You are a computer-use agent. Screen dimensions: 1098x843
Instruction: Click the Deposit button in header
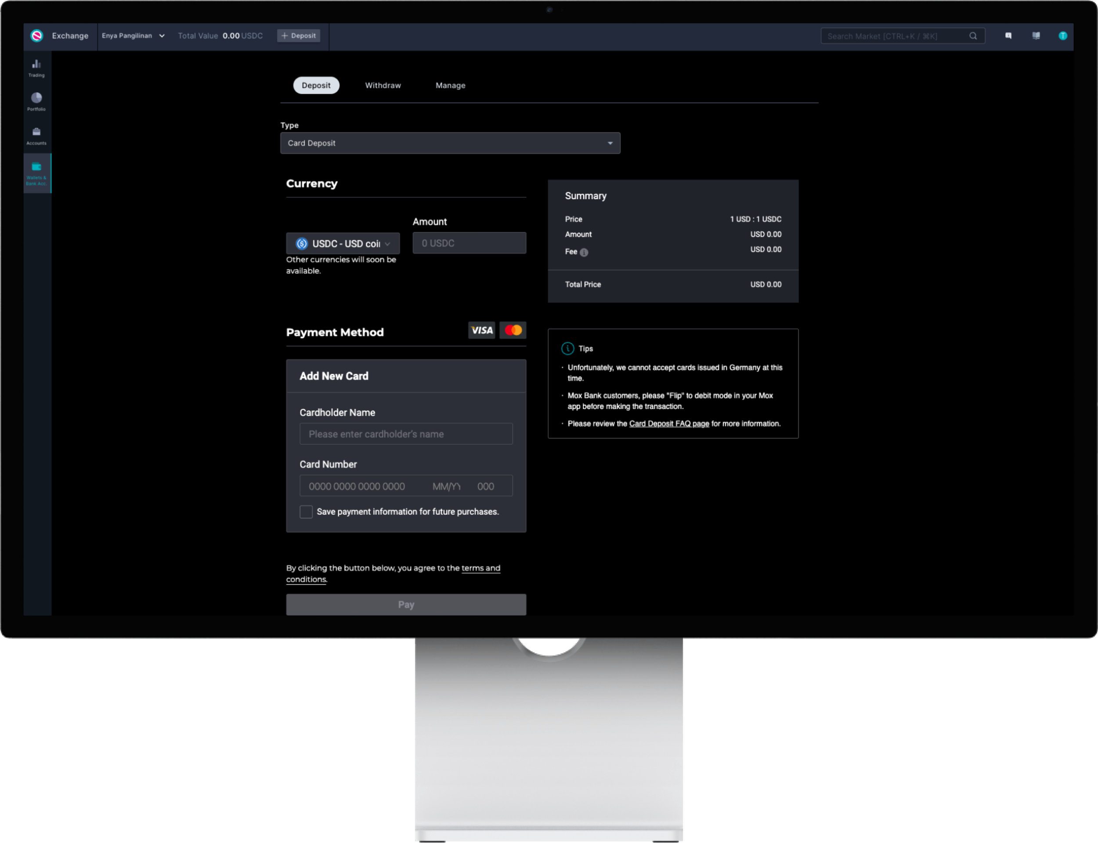tap(299, 36)
